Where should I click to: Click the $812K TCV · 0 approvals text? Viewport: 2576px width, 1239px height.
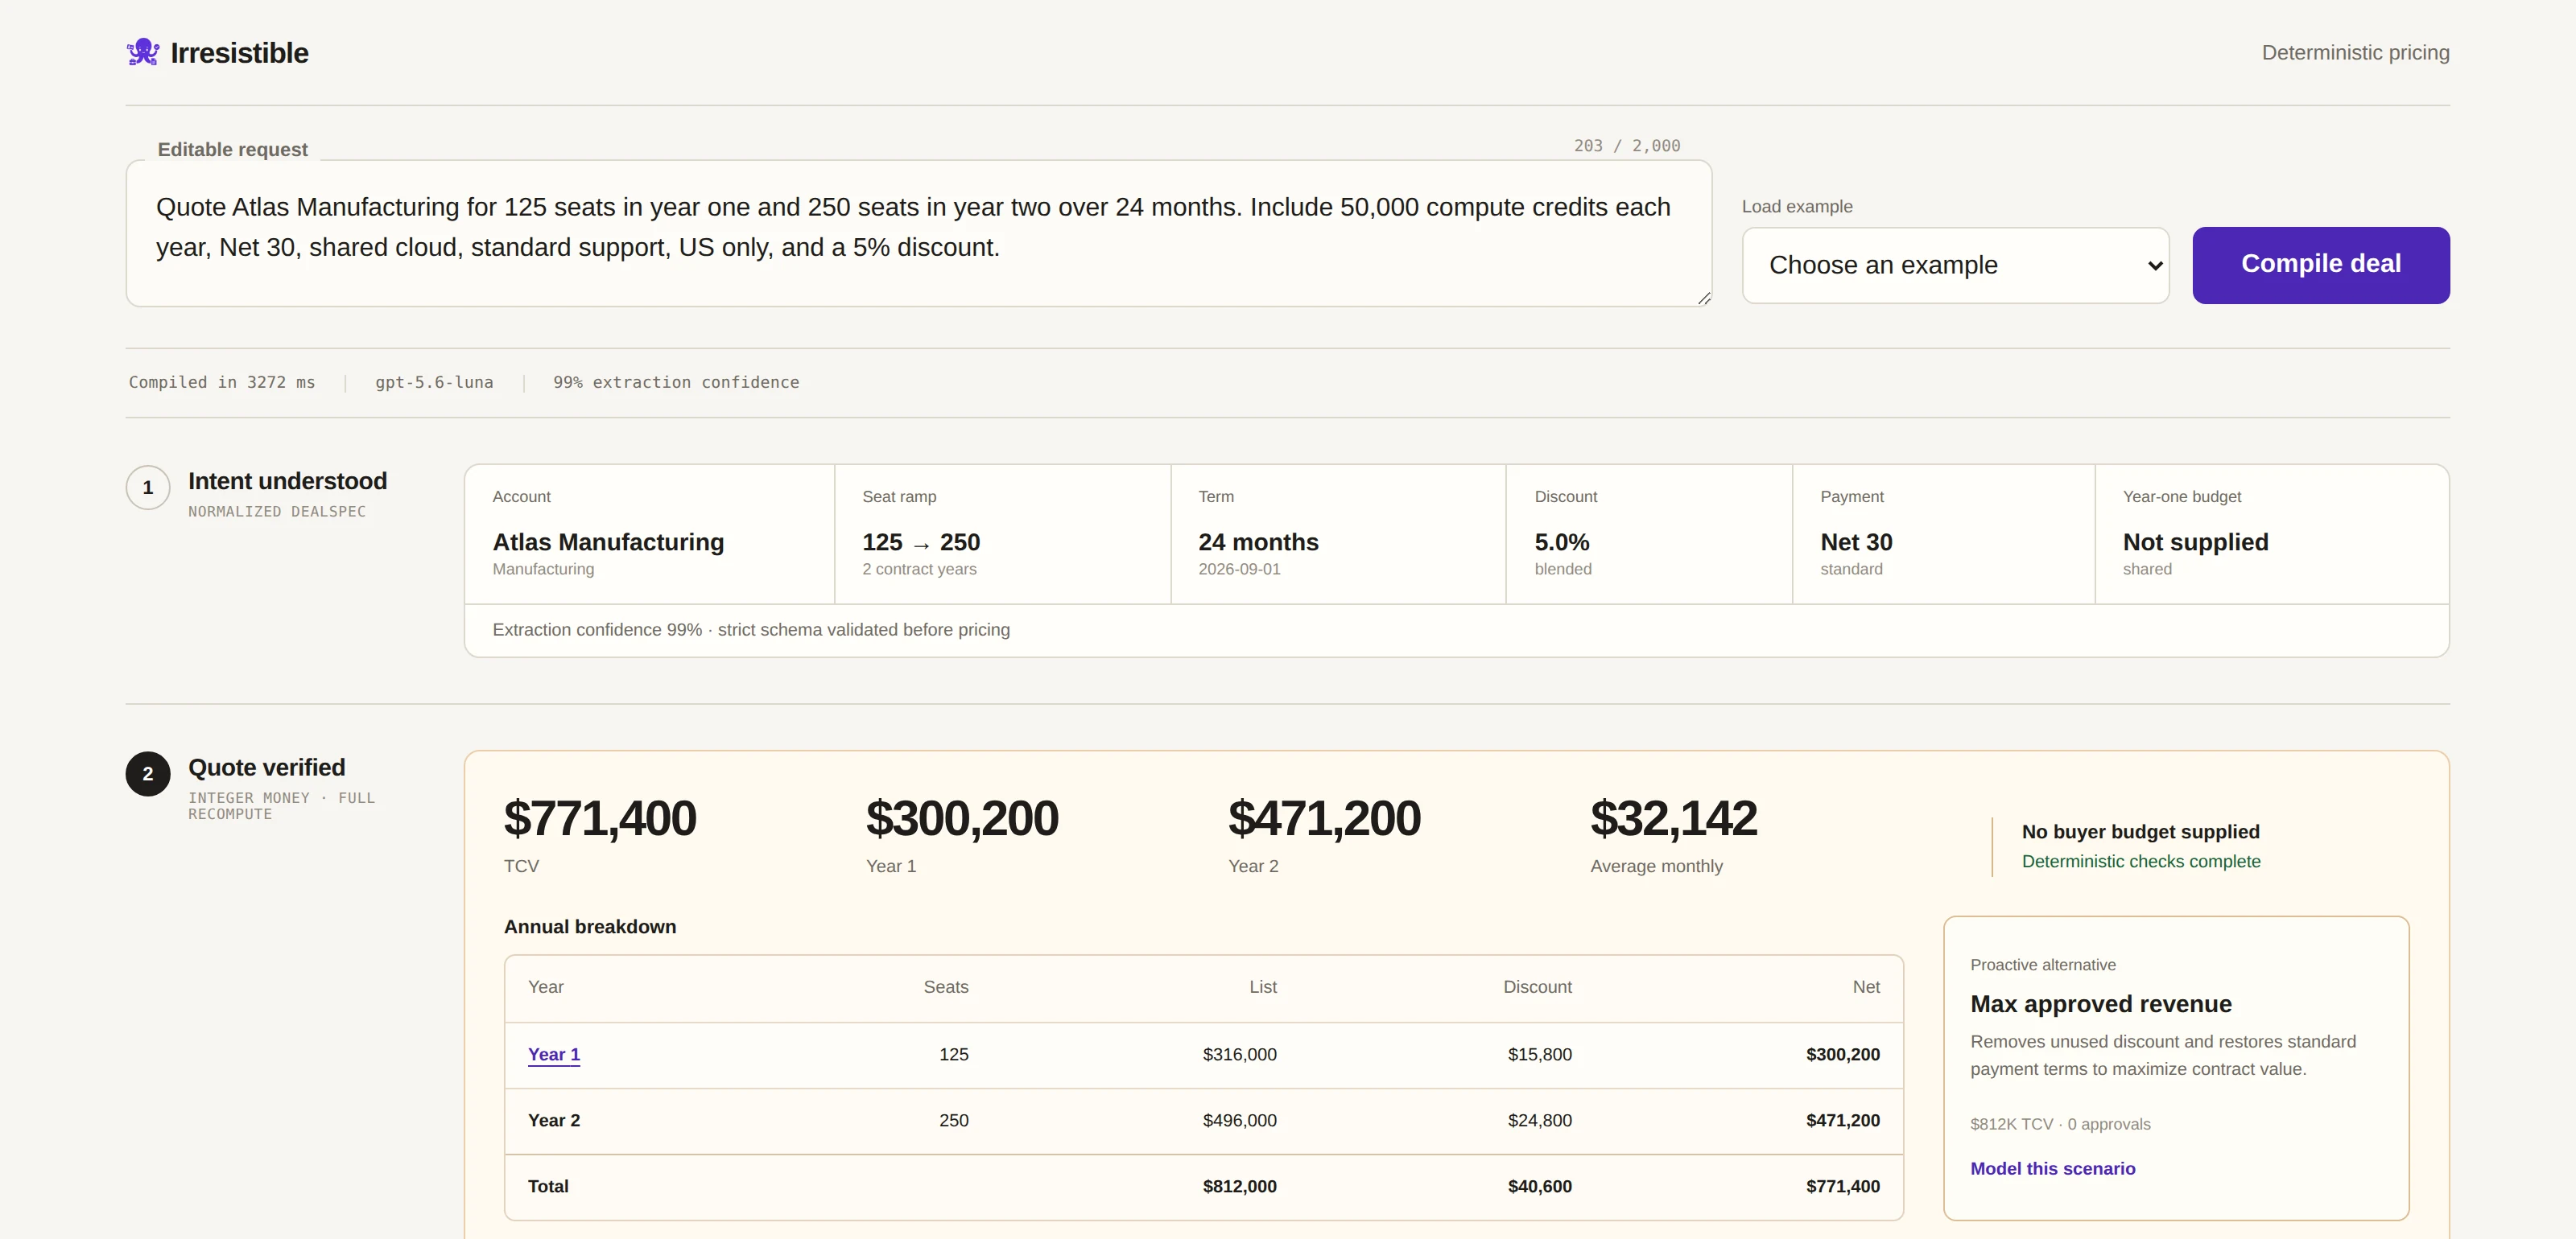(2060, 1124)
